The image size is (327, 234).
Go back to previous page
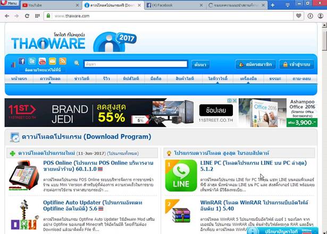[x=7, y=16]
